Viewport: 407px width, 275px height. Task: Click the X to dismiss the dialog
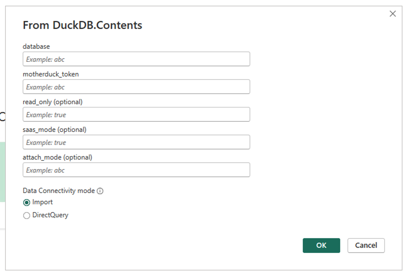[x=393, y=14]
